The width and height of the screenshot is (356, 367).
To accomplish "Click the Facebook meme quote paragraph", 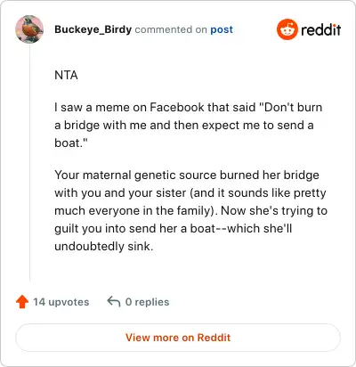I will click(x=189, y=125).
